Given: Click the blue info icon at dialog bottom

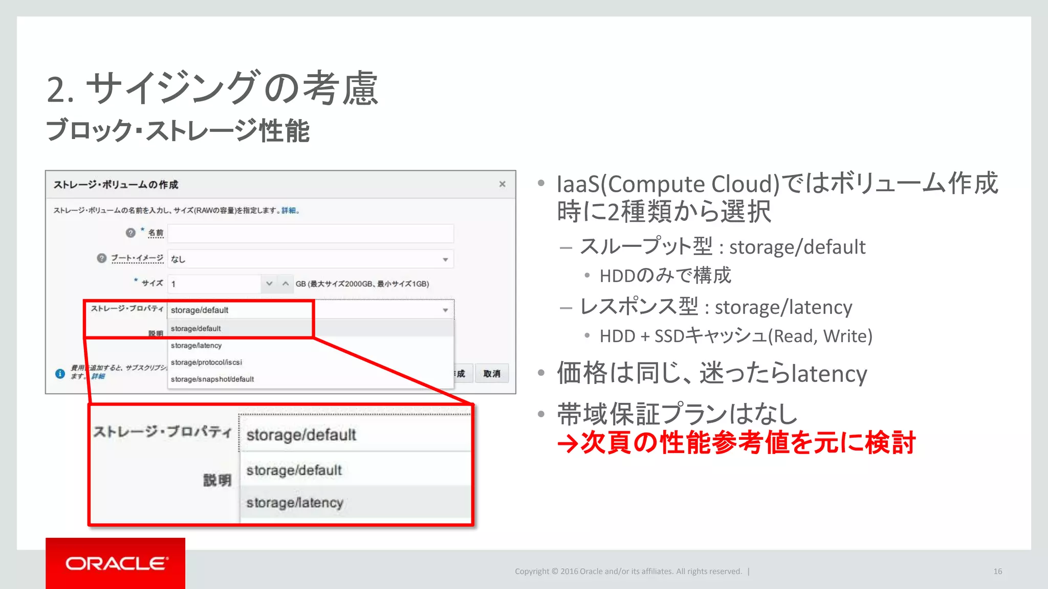Looking at the screenshot, I should coord(60,374).
